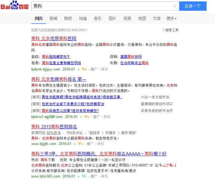Click text 705条评论
Screen dimensions: 215x181
tap(75, 133)
